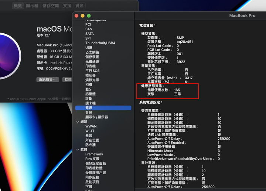Select 印表機軟體 in the sidebar
266x191 pixels.
click(94, 168)
